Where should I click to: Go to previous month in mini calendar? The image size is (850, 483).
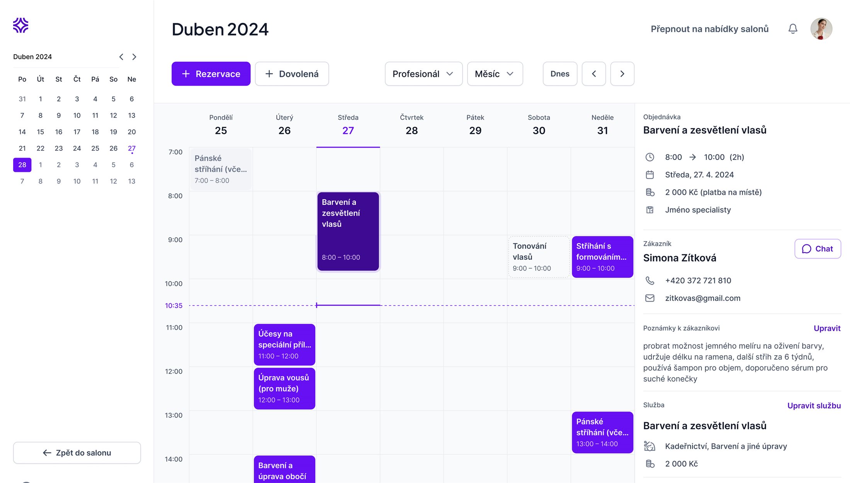pos(121,57)
